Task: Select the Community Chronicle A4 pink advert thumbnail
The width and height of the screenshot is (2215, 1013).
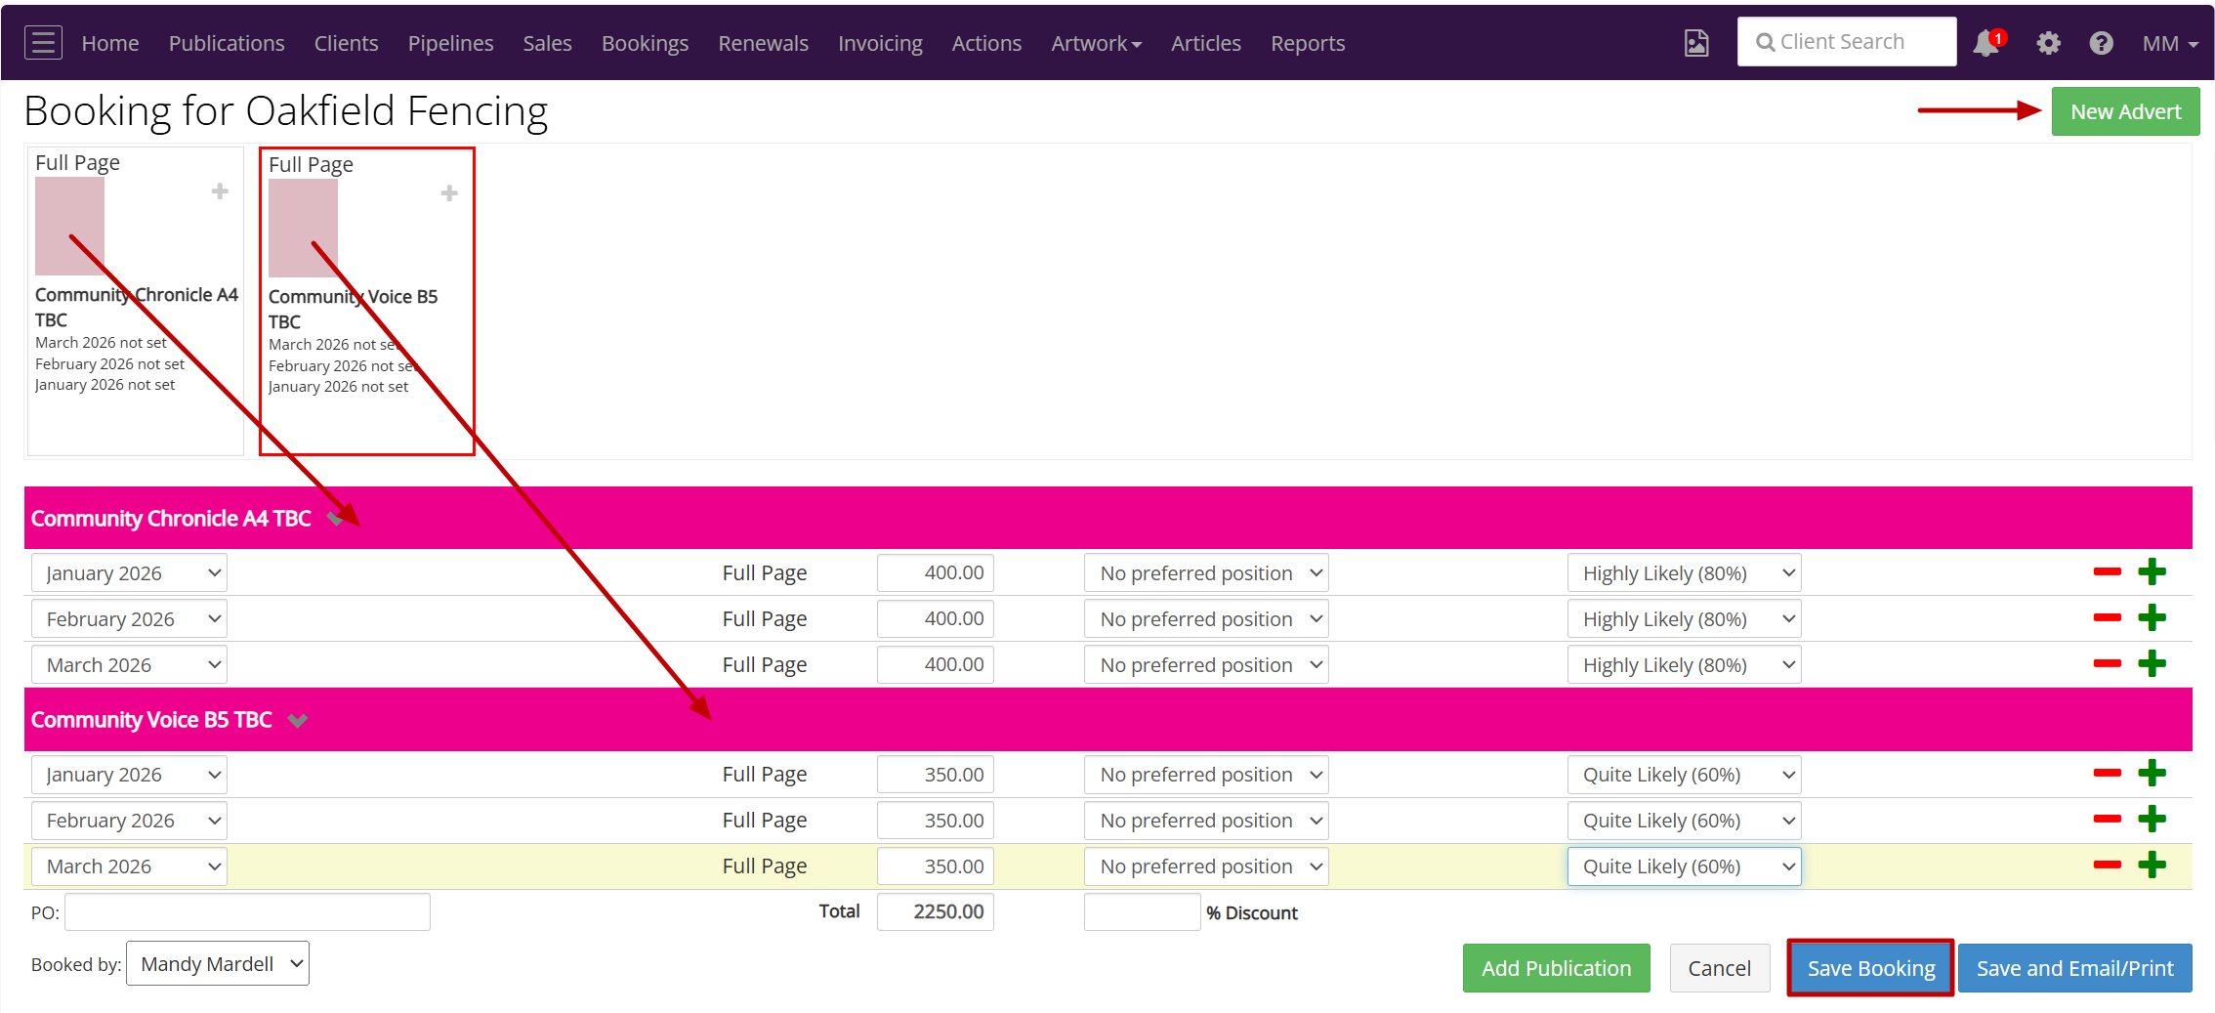Action: tap(69, 227)
